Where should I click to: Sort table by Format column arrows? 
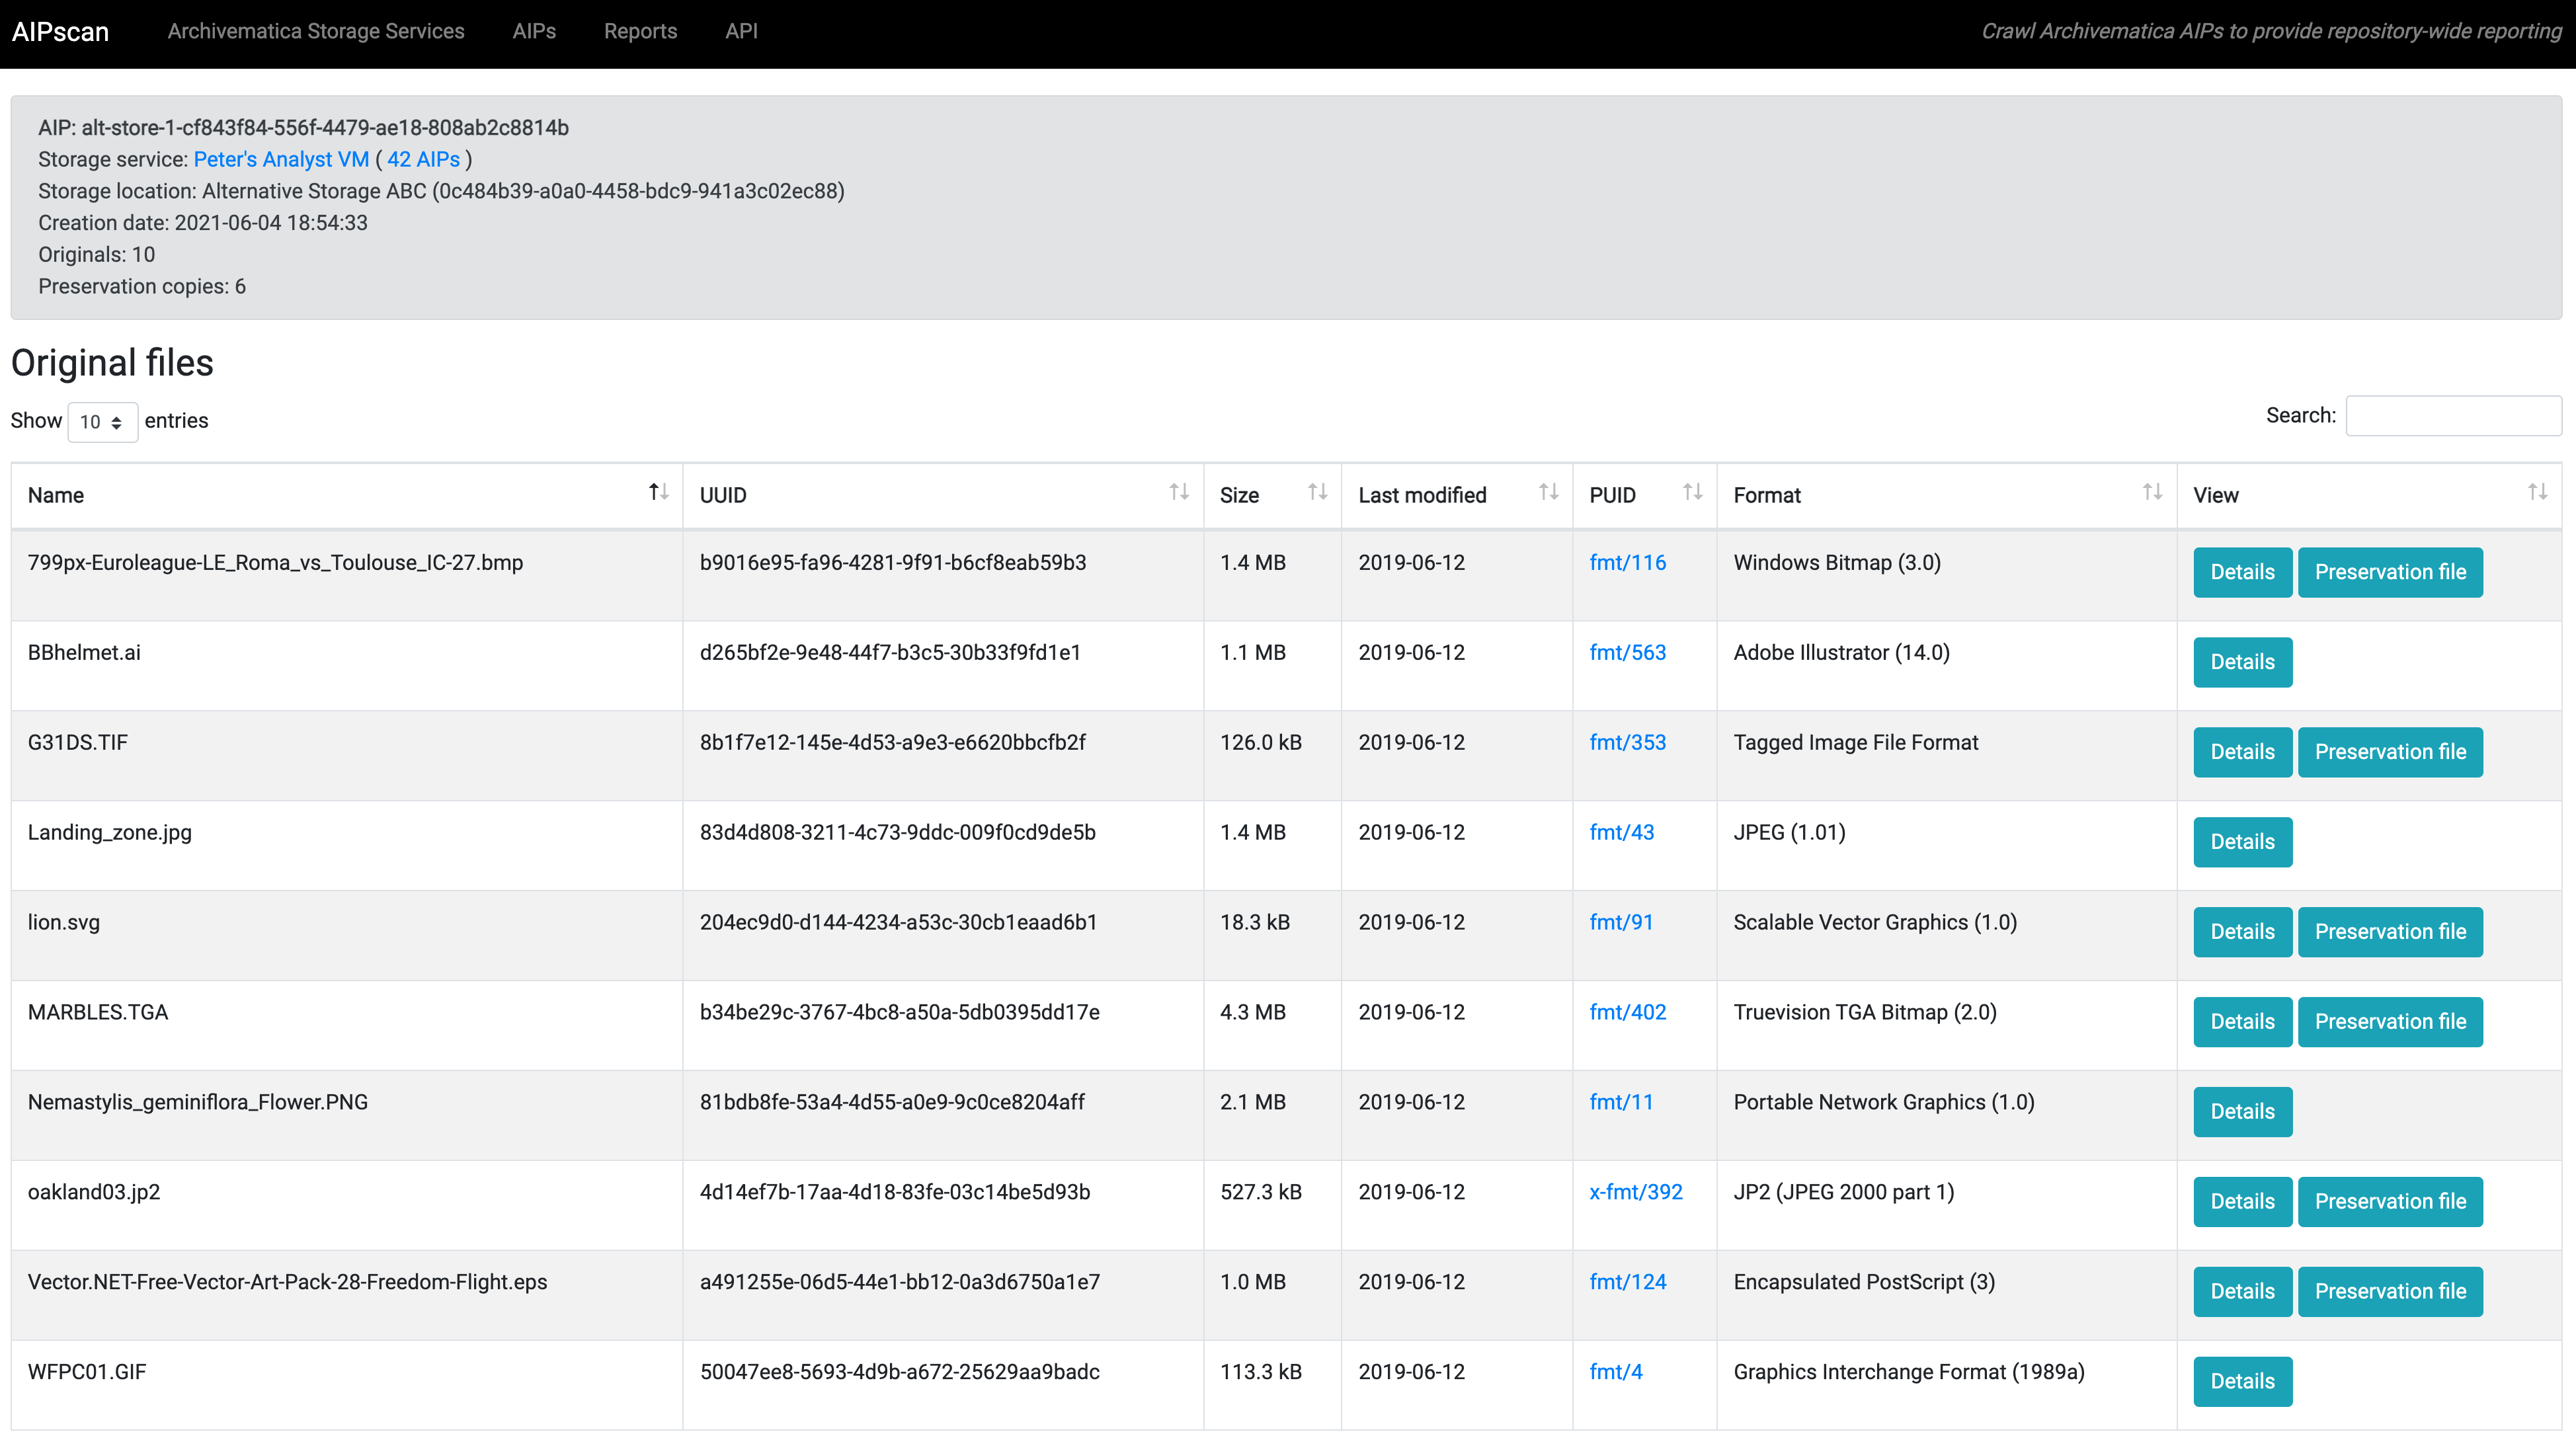[2152, 492]
